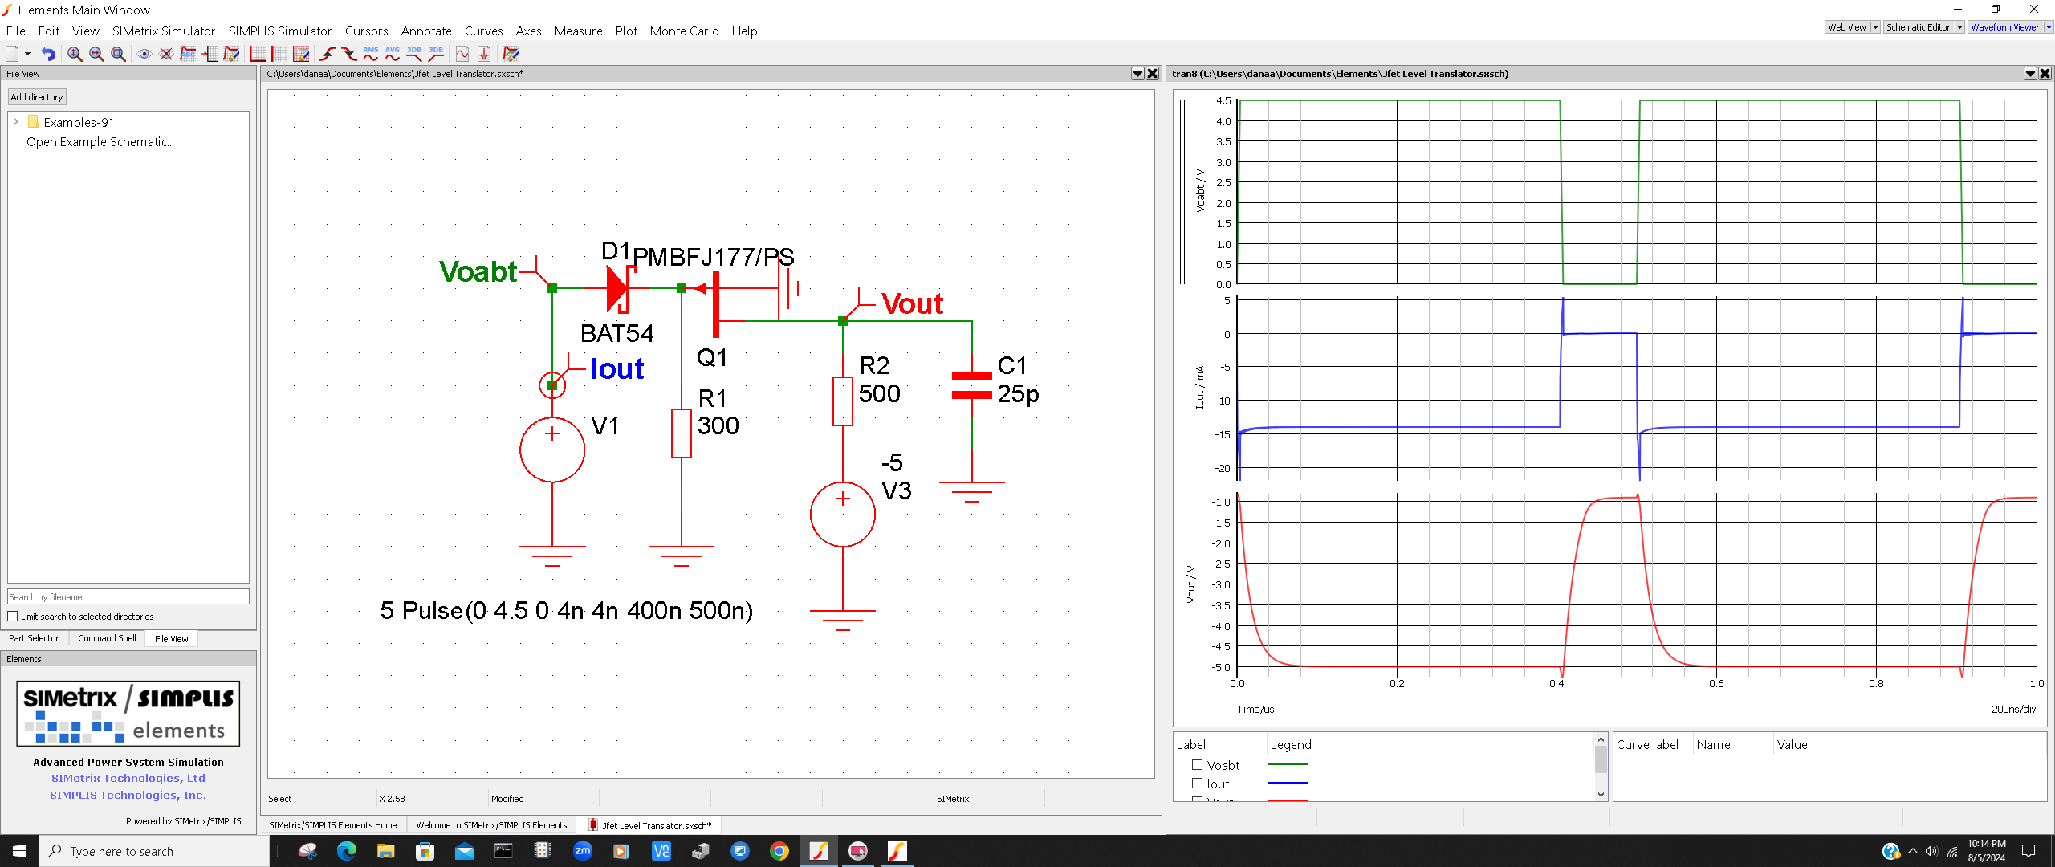Screen dimensions: 2055x867
Task: Click the Add directory button
Action: [x=37, y=97]
